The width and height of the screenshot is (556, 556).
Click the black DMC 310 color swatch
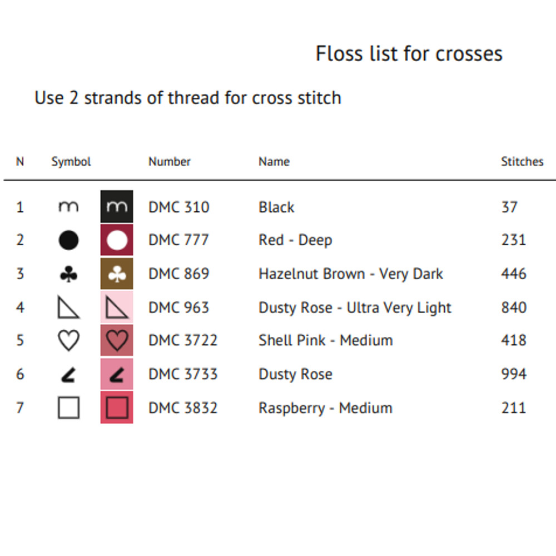pyautogui.click(x=117, y=207)
